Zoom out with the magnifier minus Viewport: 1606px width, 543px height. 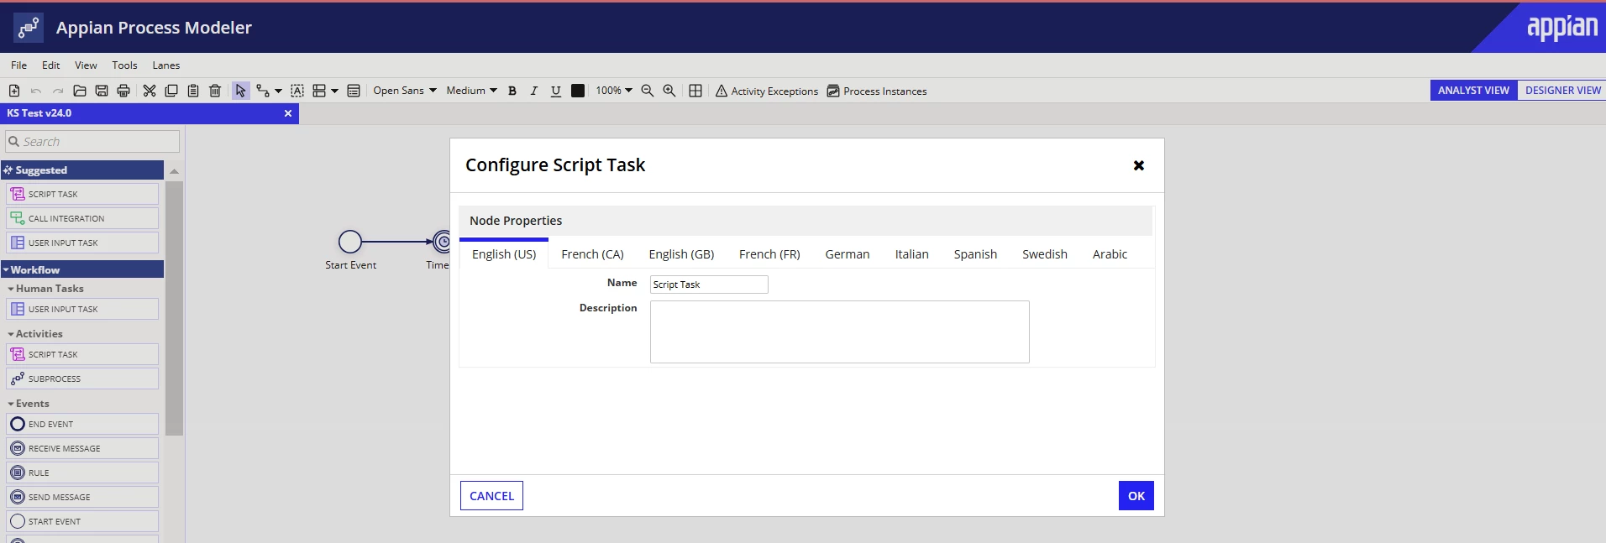point(648,91)
